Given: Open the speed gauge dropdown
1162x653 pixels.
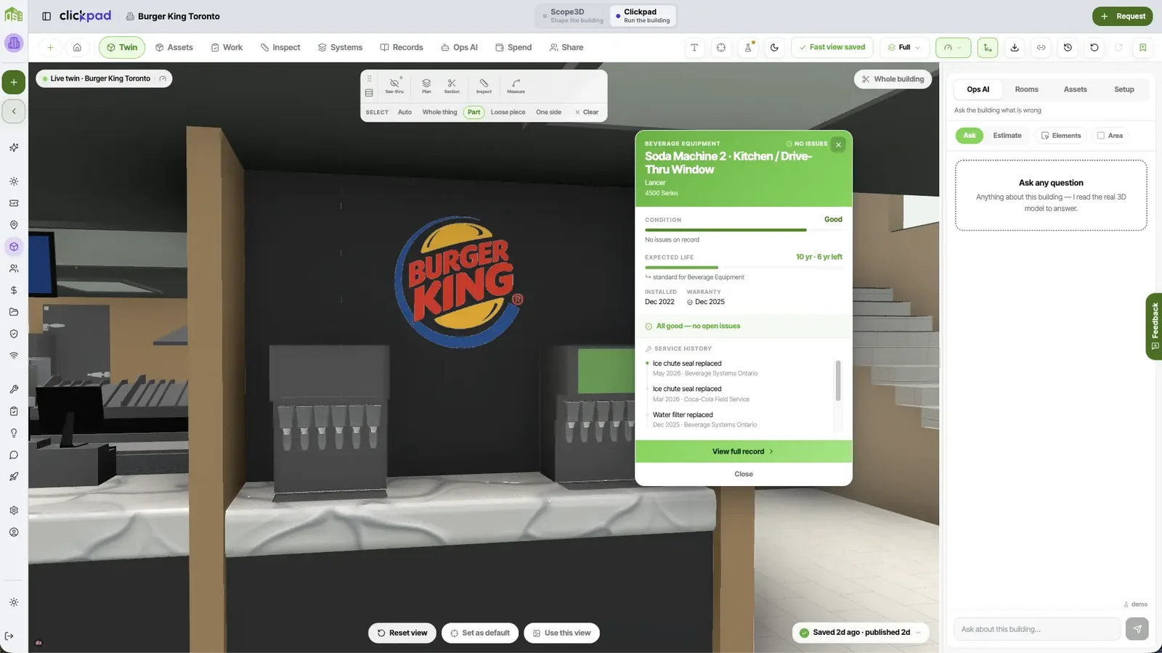Looking at the screenshot, I should [x=953, y=47].
